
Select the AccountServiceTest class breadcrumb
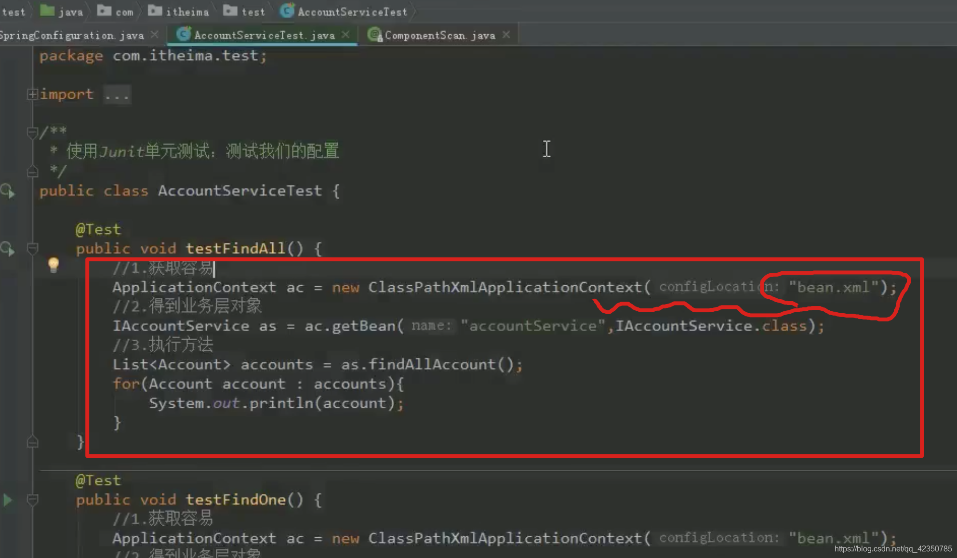pos(344,11)
